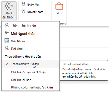
Task: Click the Nhóm Mới group icon
Action: 23,4
